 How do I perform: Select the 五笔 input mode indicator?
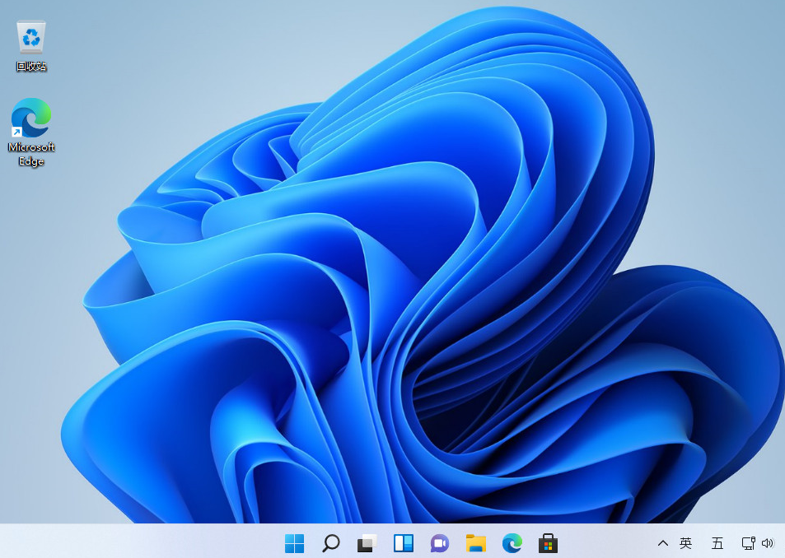717,543
